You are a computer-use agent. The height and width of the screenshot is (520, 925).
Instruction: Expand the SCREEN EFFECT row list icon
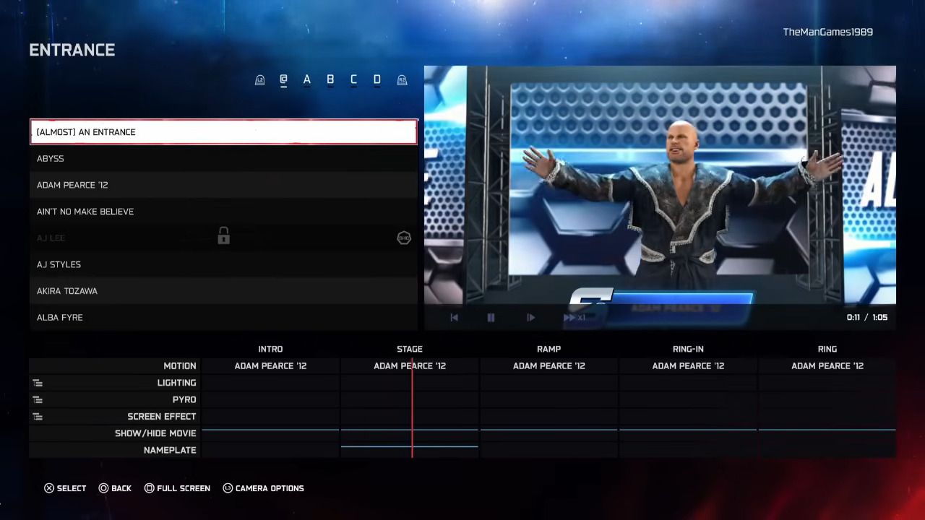38,417
